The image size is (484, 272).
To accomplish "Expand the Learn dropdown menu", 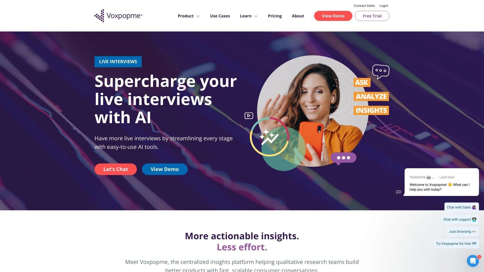I will (249, 16).
